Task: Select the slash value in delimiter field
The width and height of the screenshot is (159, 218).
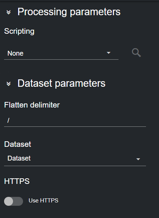Action: pos(9,120)
